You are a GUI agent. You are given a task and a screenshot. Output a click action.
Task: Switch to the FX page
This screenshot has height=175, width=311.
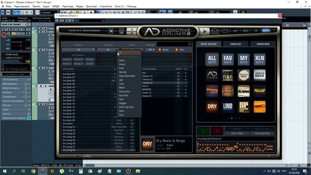(x=256, y=31)
